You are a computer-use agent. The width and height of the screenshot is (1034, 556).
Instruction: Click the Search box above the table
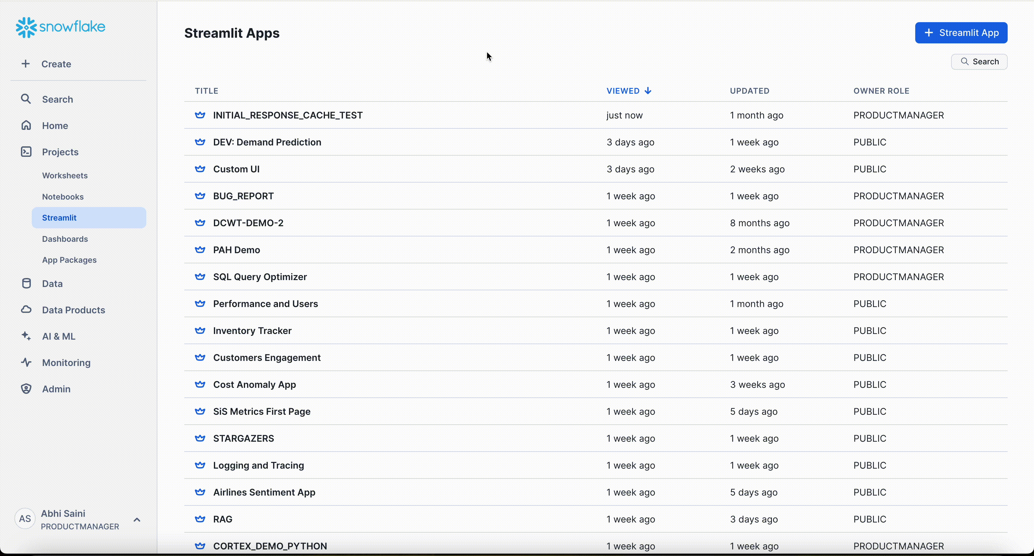tap(979, 62)
